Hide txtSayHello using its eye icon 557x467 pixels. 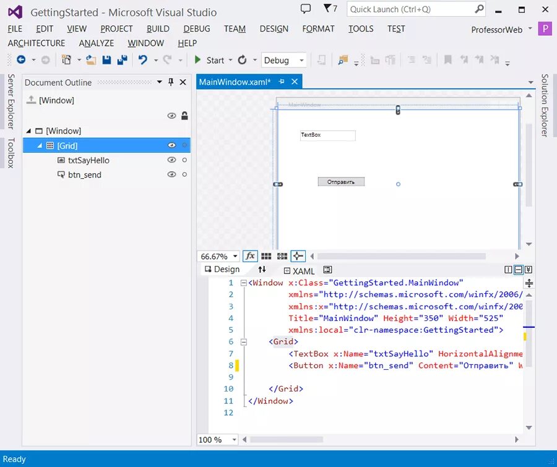(171, 160)
